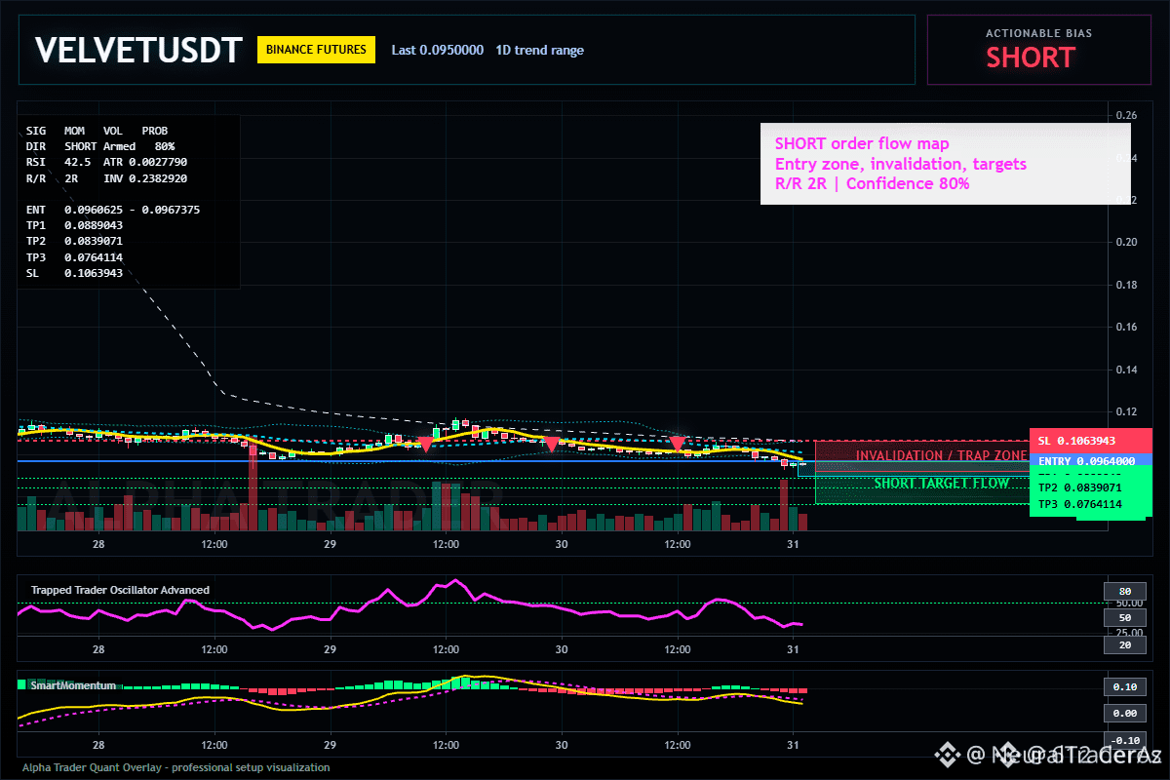The height and width of the screenshot is (780, 1170).
Task: Click the yellow BINANCE FUTURES badge
Action: [316, 50]
